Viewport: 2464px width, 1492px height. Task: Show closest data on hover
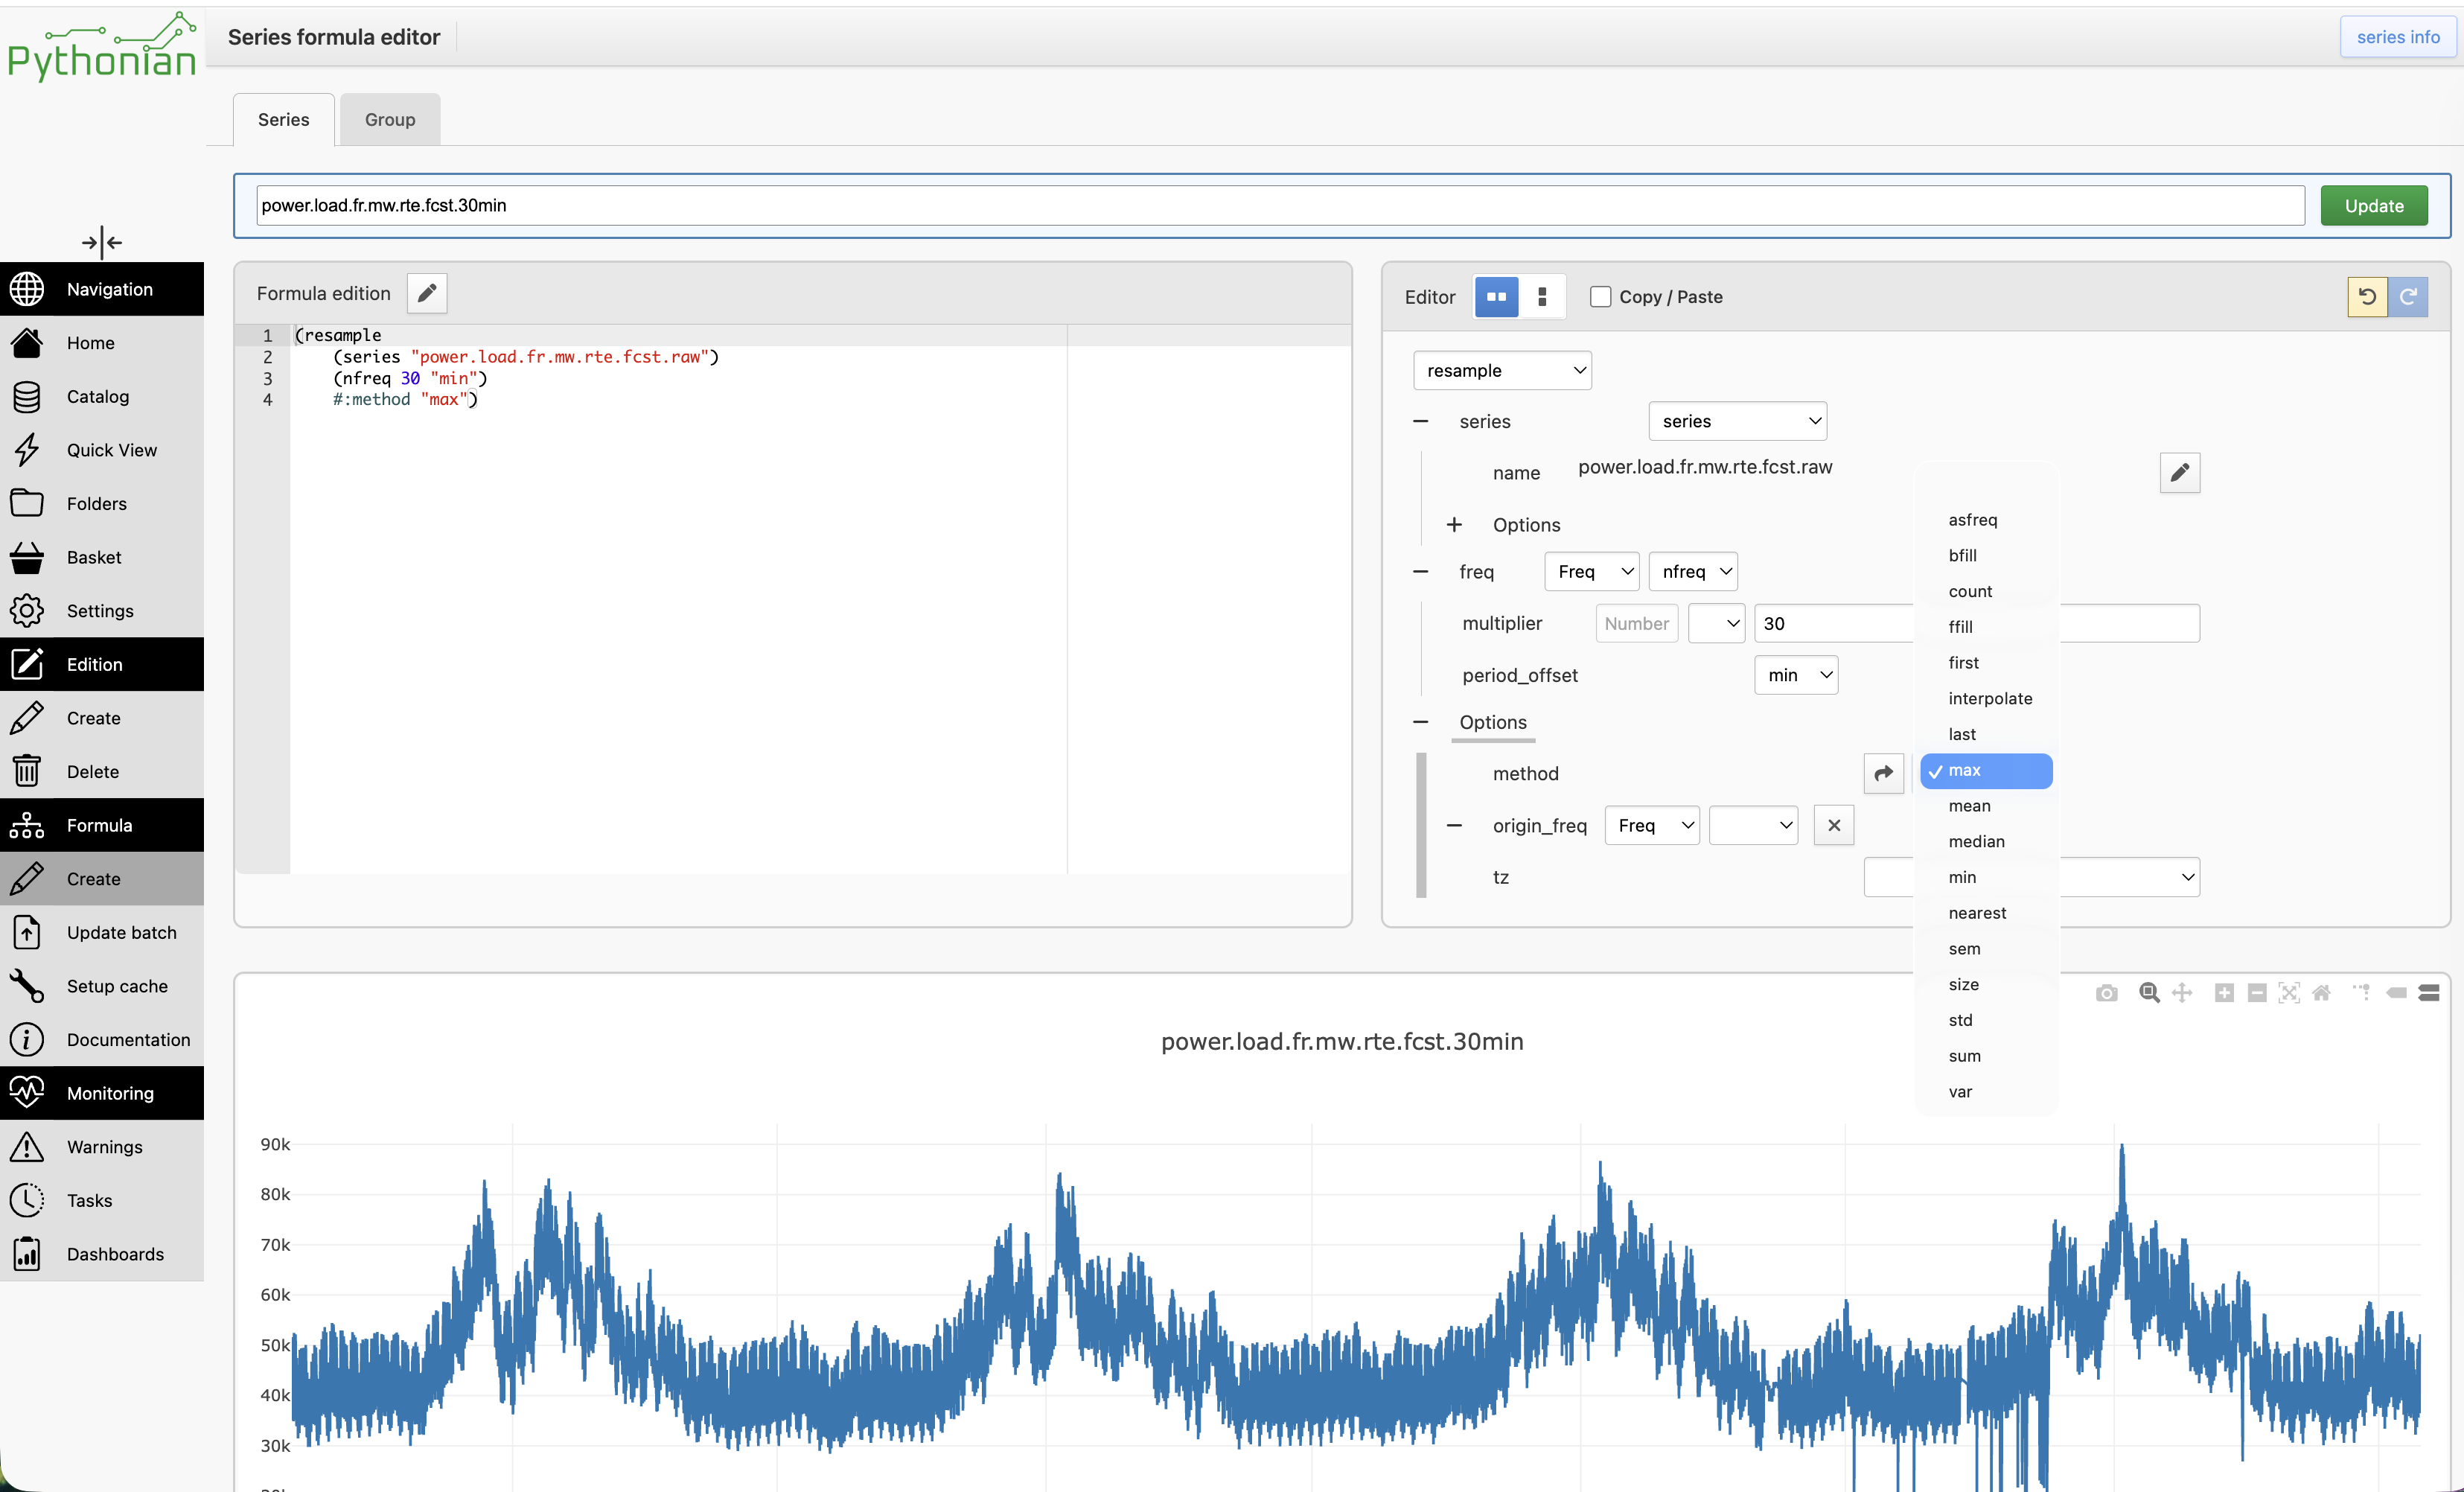[2397, 993]
